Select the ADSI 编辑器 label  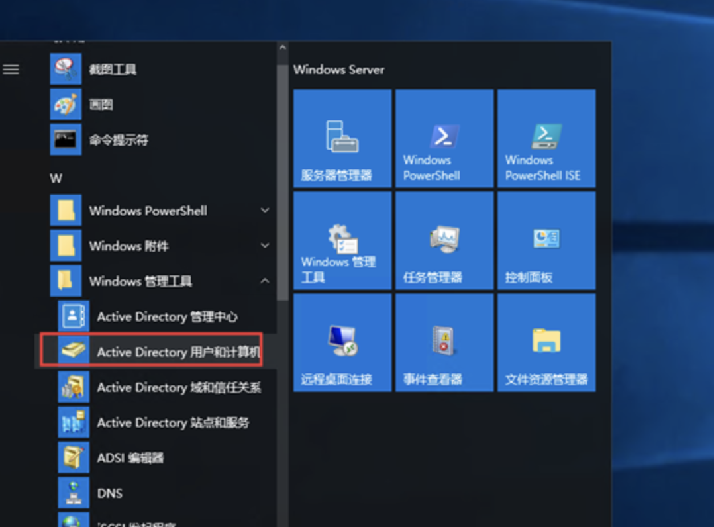(x=130, y=458)
